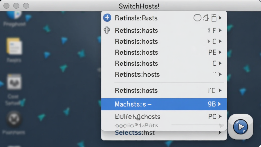This screenshot has height=147, width=261.
Task: Expand the arrow beside the quote-mark shortcut
Action: pyautogui.click(x=220, y=74)
